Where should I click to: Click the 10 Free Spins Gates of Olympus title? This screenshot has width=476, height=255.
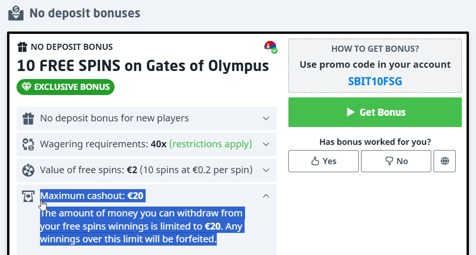coord(143,66)
